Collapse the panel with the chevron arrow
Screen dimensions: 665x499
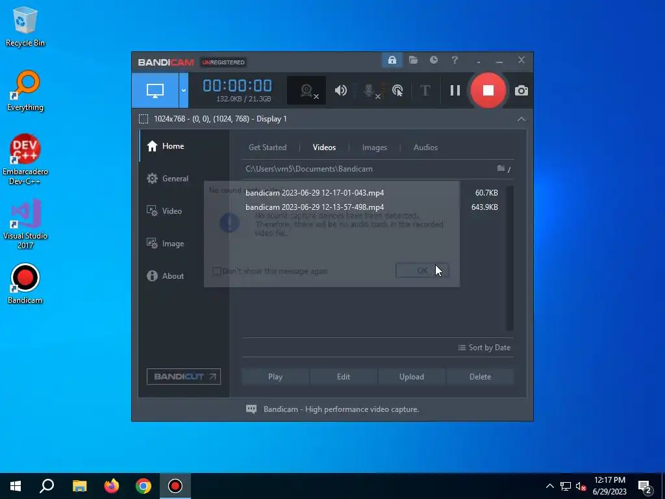521,120
